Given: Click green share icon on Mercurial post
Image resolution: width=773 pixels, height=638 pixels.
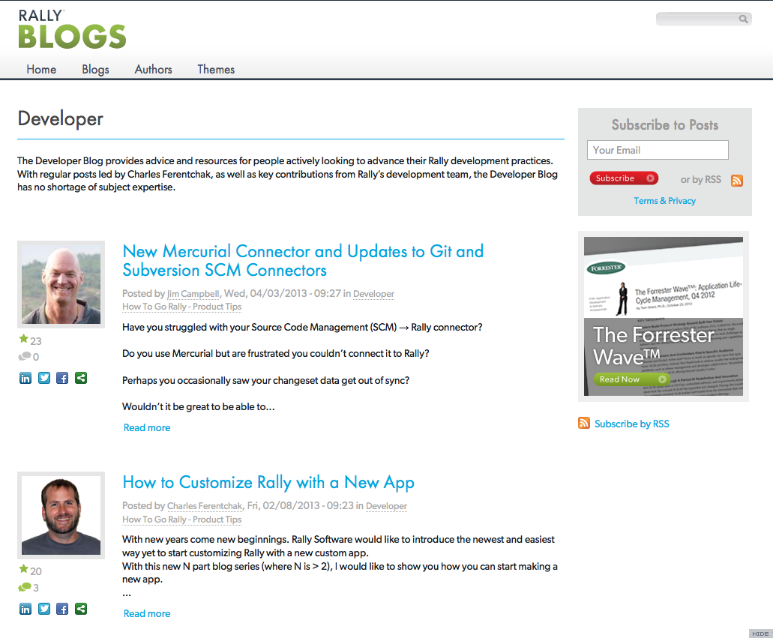Looking at the screenshot, I should pos(81,378).
